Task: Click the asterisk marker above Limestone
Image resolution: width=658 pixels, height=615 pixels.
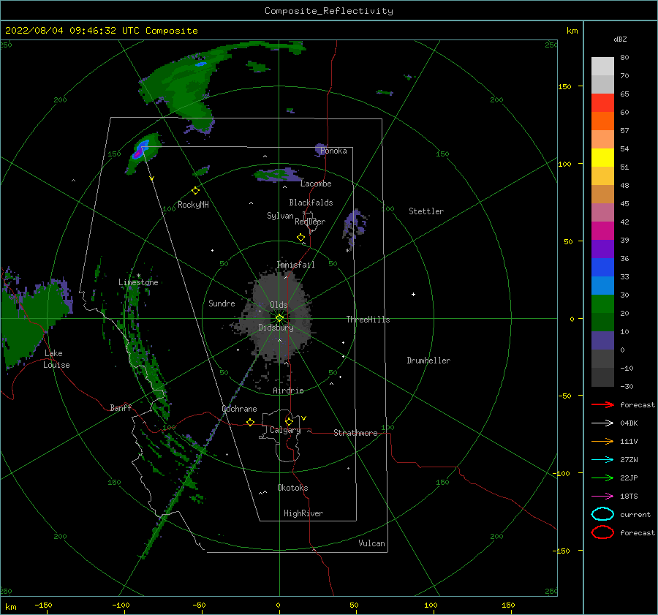Action: (x=138, y=276)
